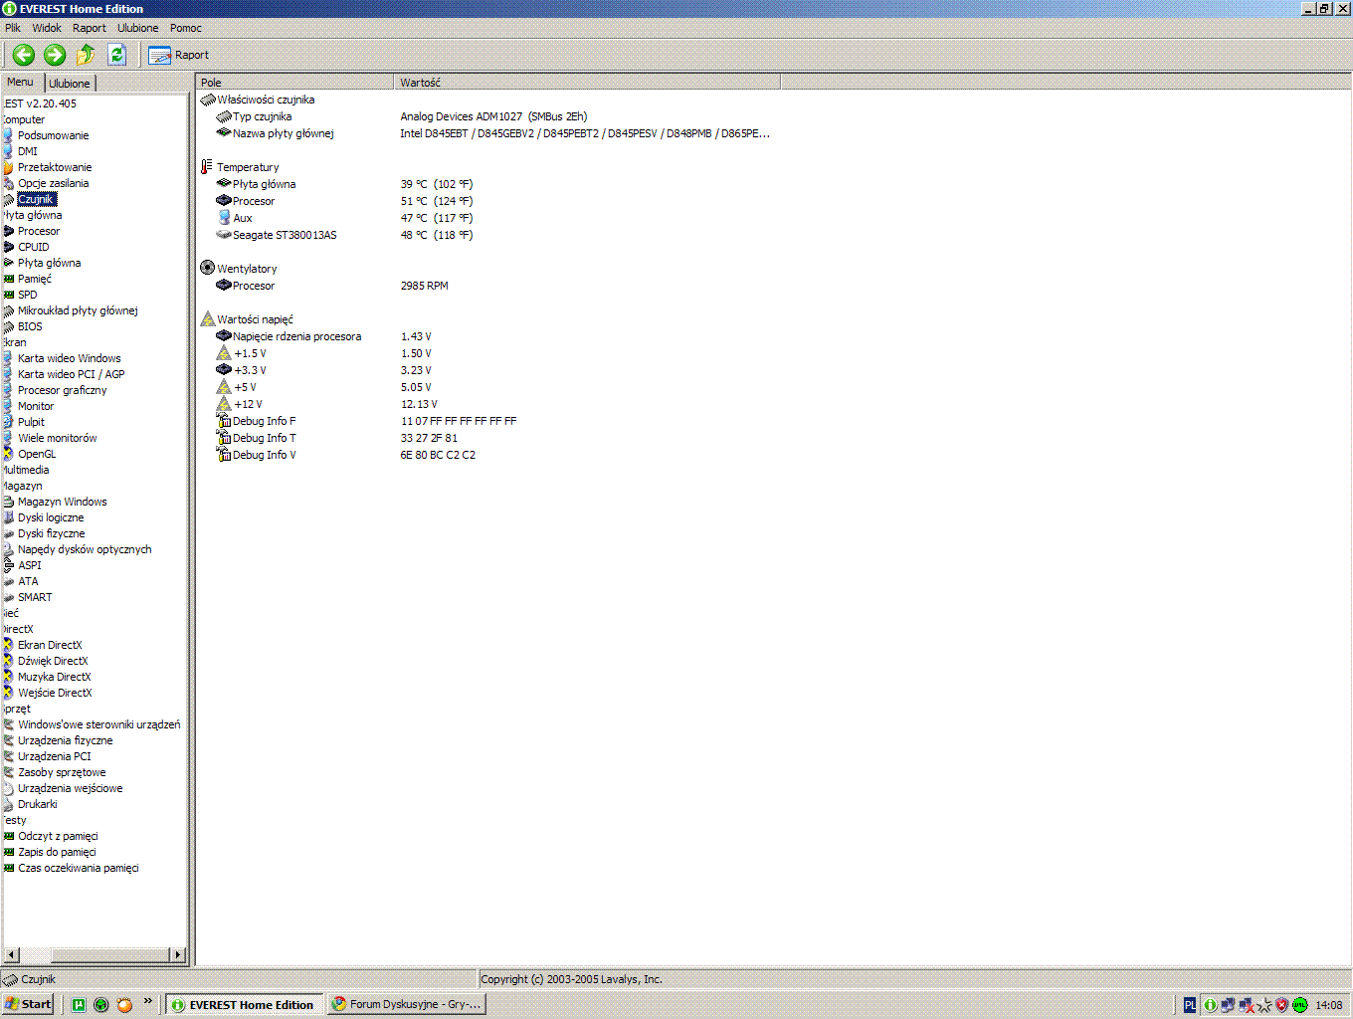Open the Raport toolbar button
This screenshot has height=1019, width=1353.
[x=179, y=55]
